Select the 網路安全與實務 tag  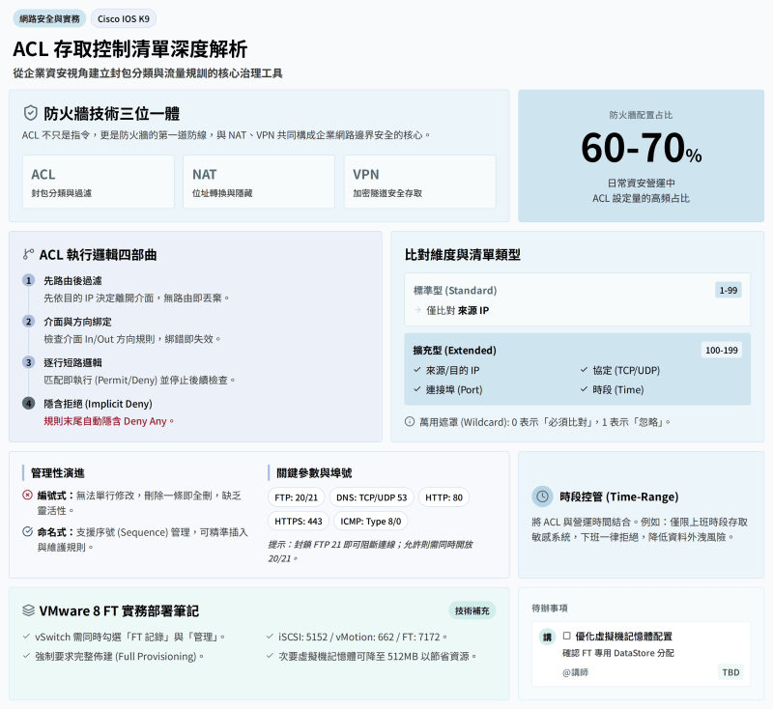[x=49, y=18]
